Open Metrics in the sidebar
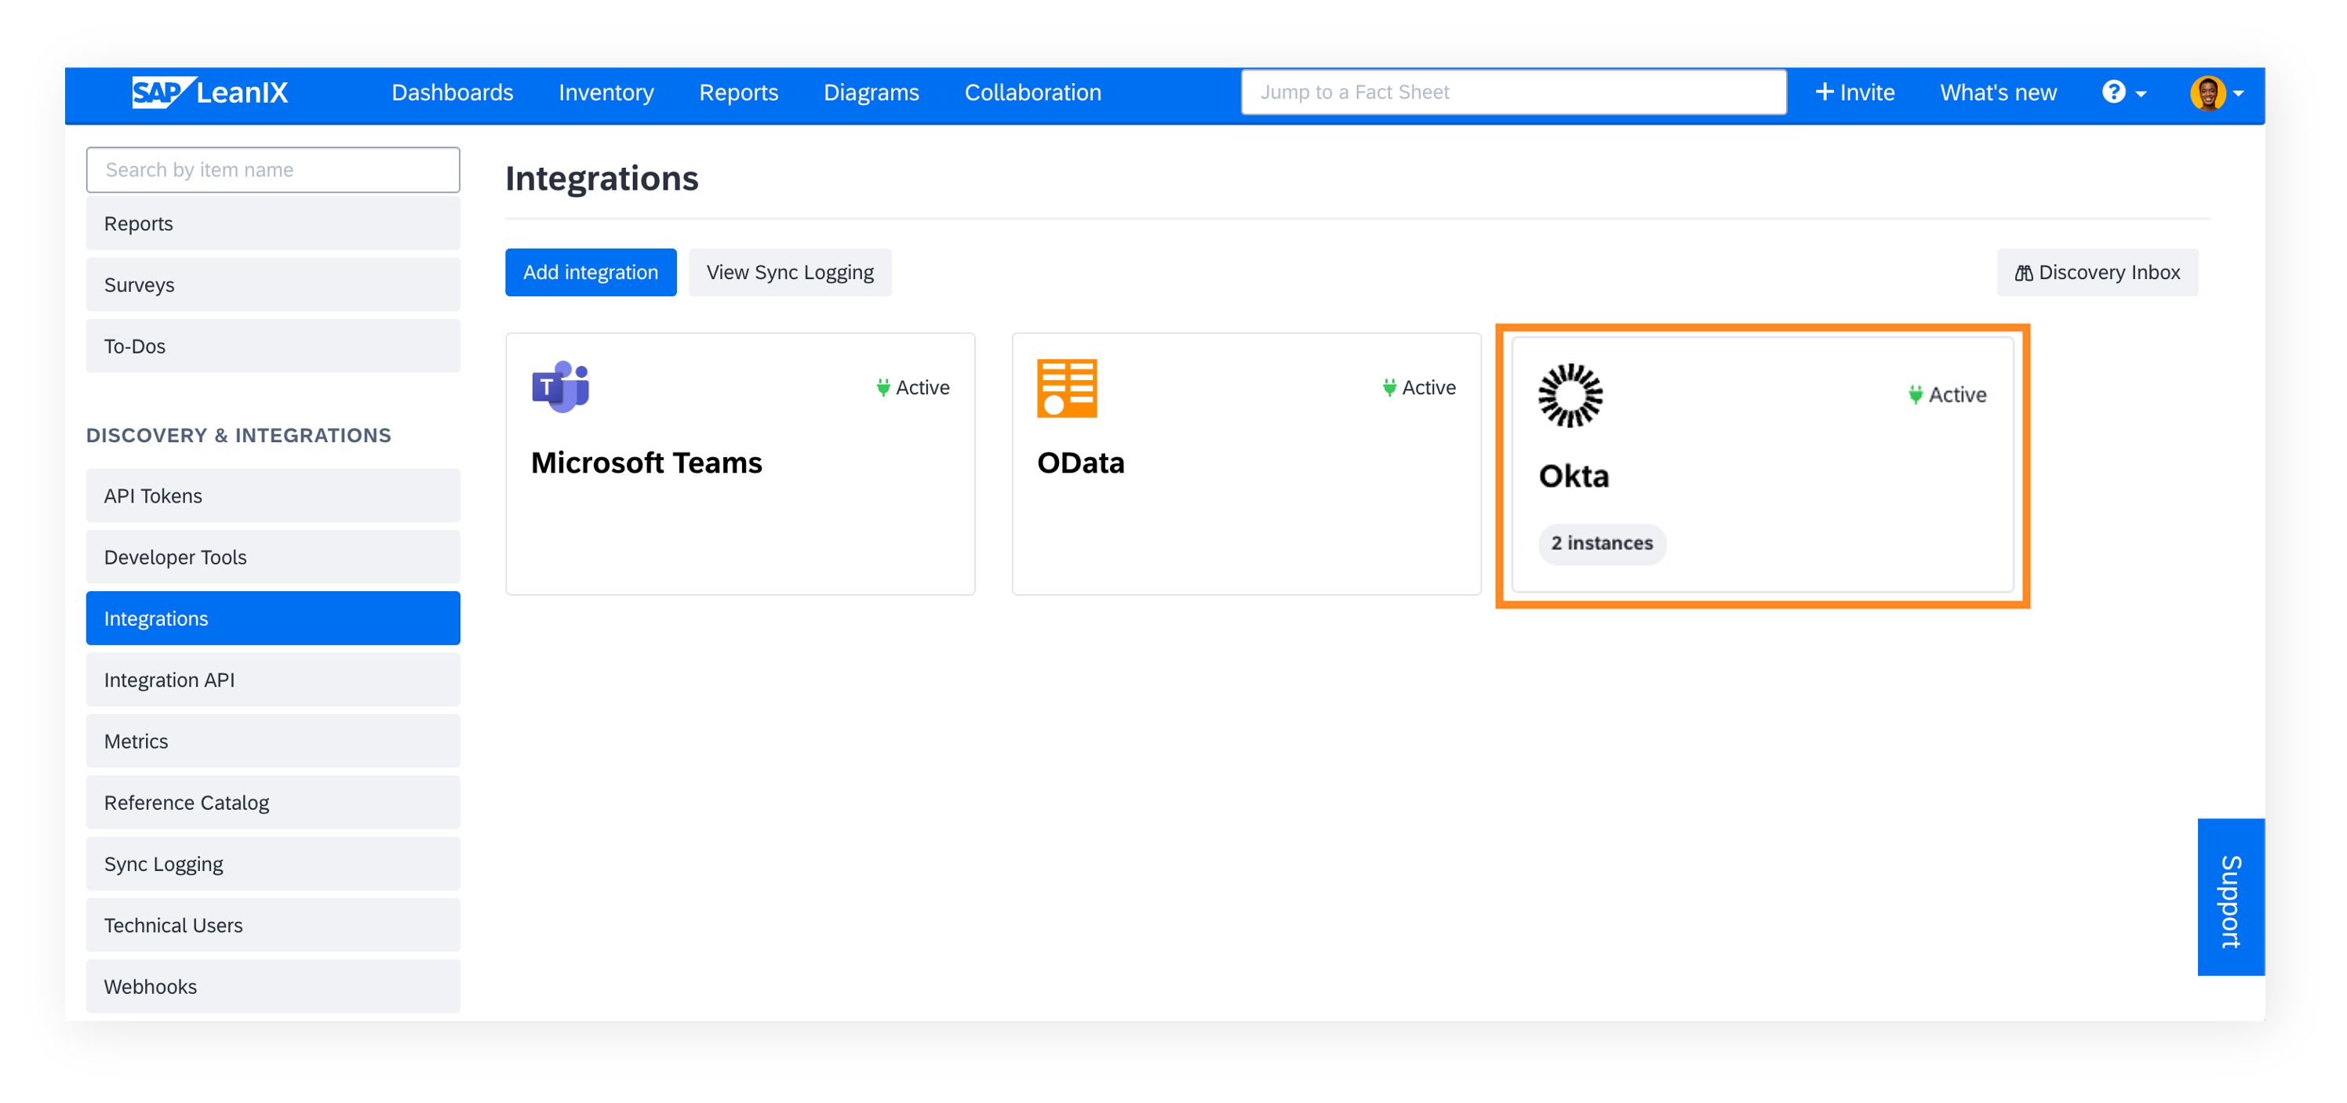This screenshot has width=2347, height=1103. pos(272,741)
